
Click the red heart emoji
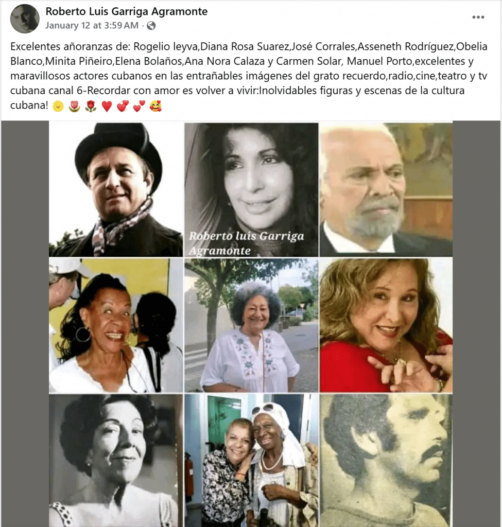[x=107, y=106]
